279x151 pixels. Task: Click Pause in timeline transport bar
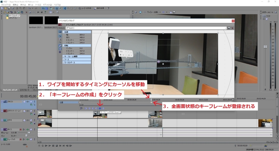coord(53,146)
